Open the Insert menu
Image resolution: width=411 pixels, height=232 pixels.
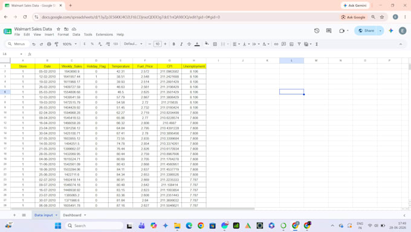tap(50, 35)
